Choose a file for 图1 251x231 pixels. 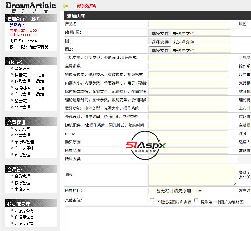pos(160,41)
